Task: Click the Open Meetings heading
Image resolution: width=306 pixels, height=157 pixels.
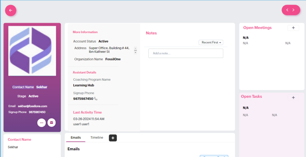Action: tap(257, 28)
